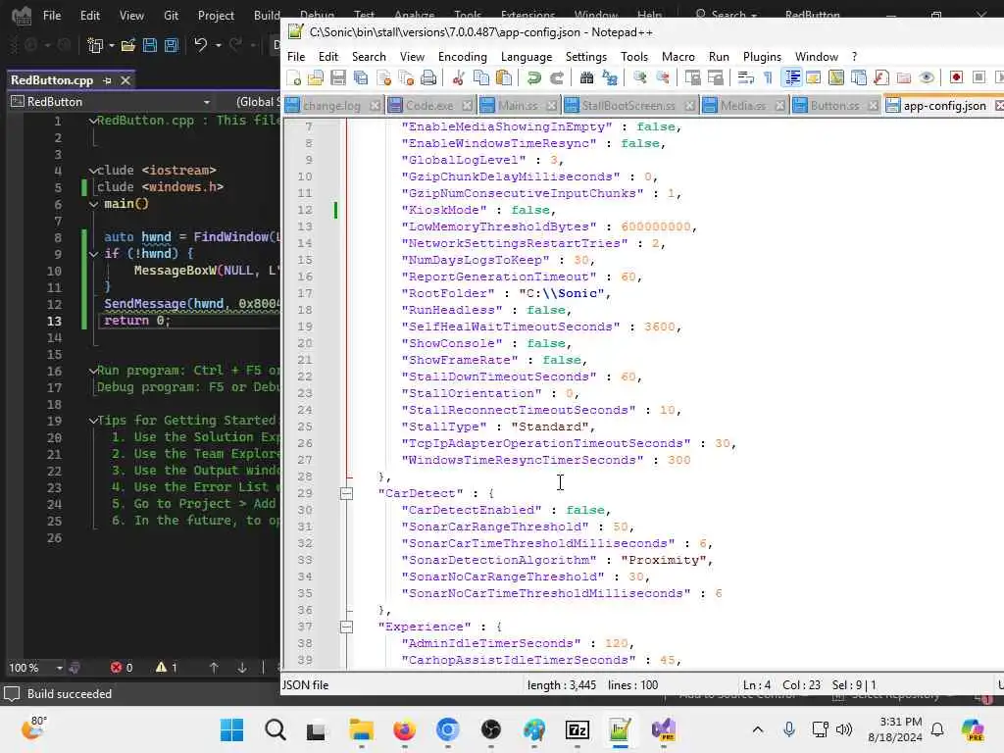Open Notepad++ Macro menu
The width and height of the screenshot is (1004, 753).
pyautogui.click(x=678, y=57)
